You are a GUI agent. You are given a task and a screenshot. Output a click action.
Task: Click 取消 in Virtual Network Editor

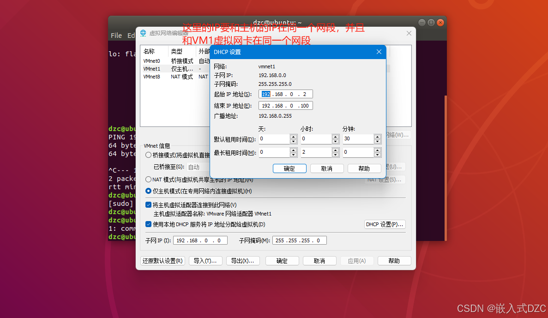click(x=319, y=261)
